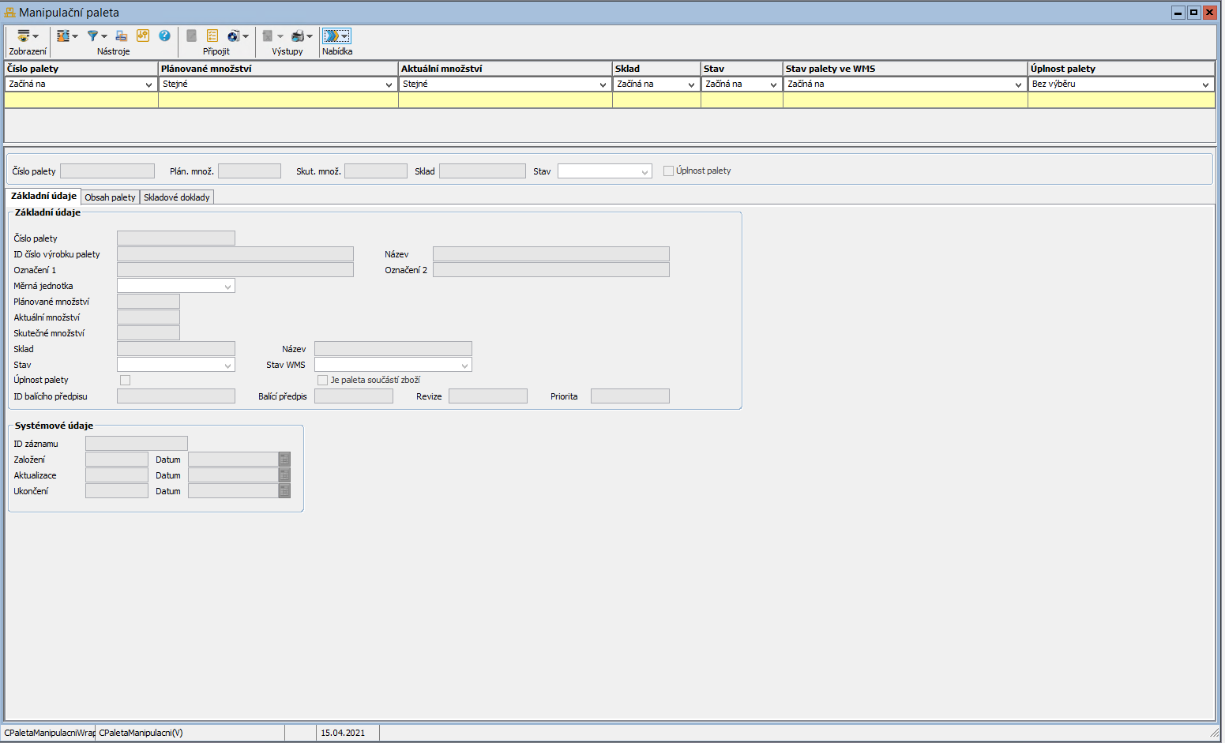Click the orange checklist icon in Připojit
Viewport: 1225px width, 743px height.
[212, 36]
